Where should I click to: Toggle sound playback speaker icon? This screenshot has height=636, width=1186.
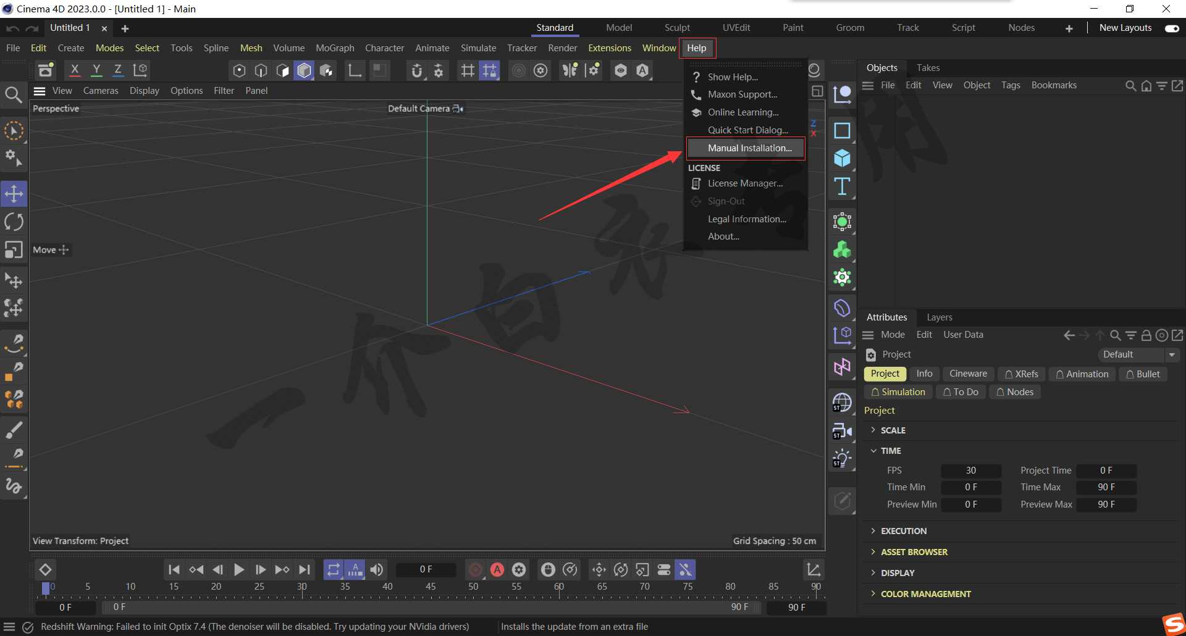point(377,569)
